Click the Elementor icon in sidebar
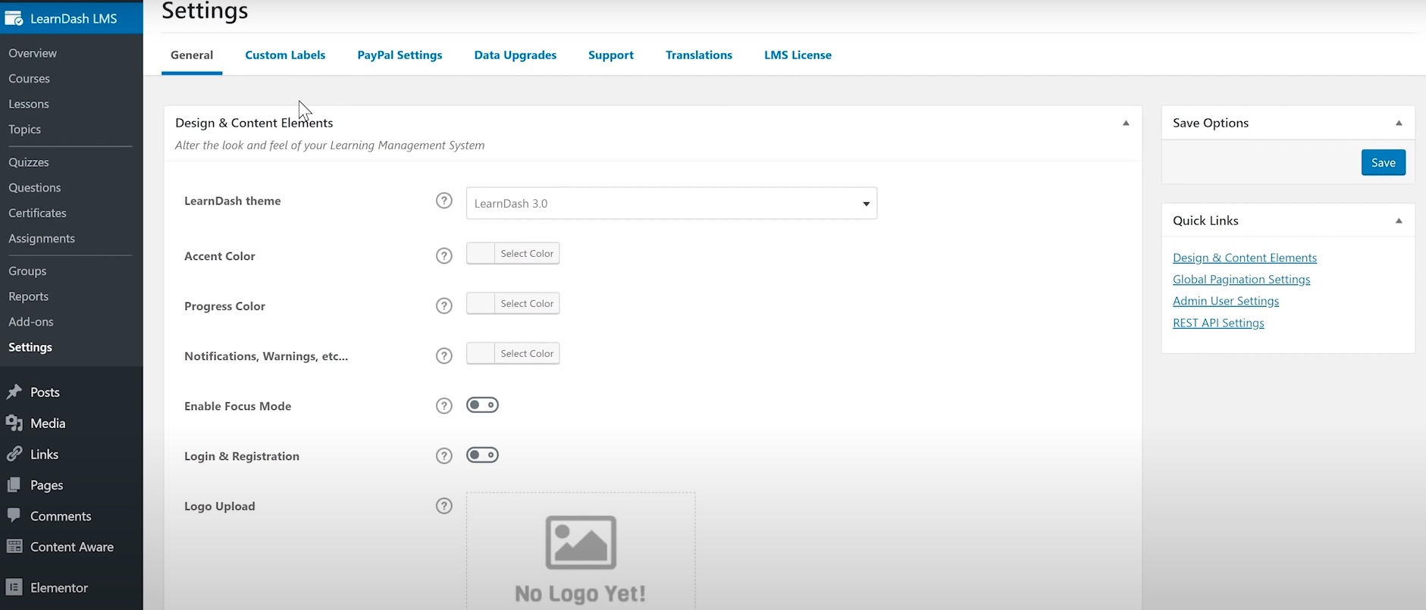Viewport: 1426px width, 610px height. coord(14,587)
